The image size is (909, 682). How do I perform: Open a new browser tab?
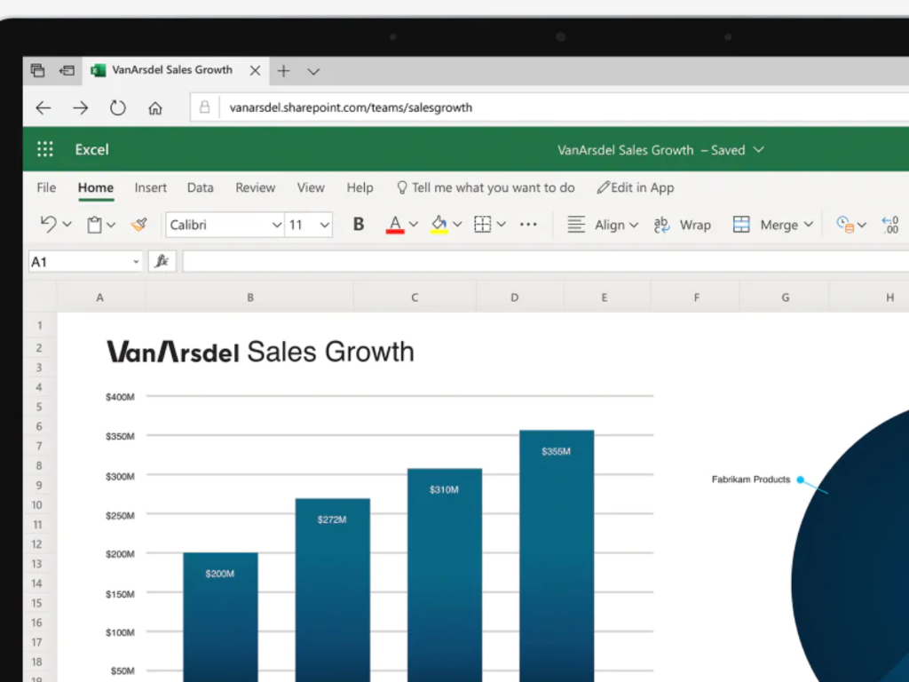[x=283, y=71]
